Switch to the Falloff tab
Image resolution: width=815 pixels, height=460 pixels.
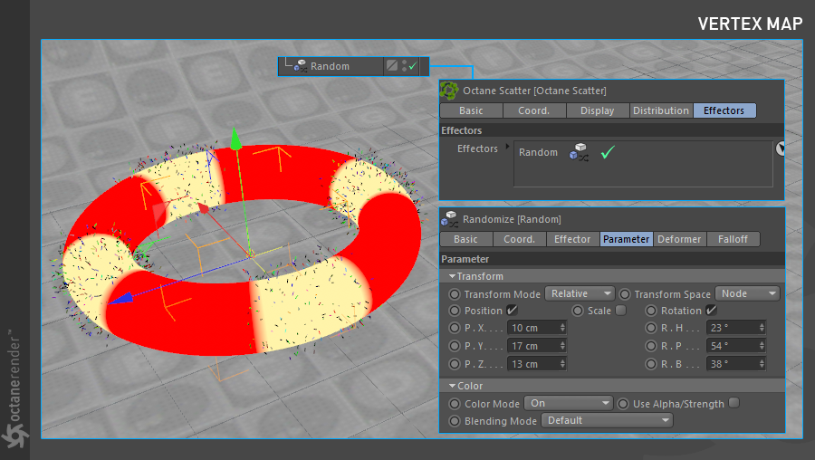[733, 239]
